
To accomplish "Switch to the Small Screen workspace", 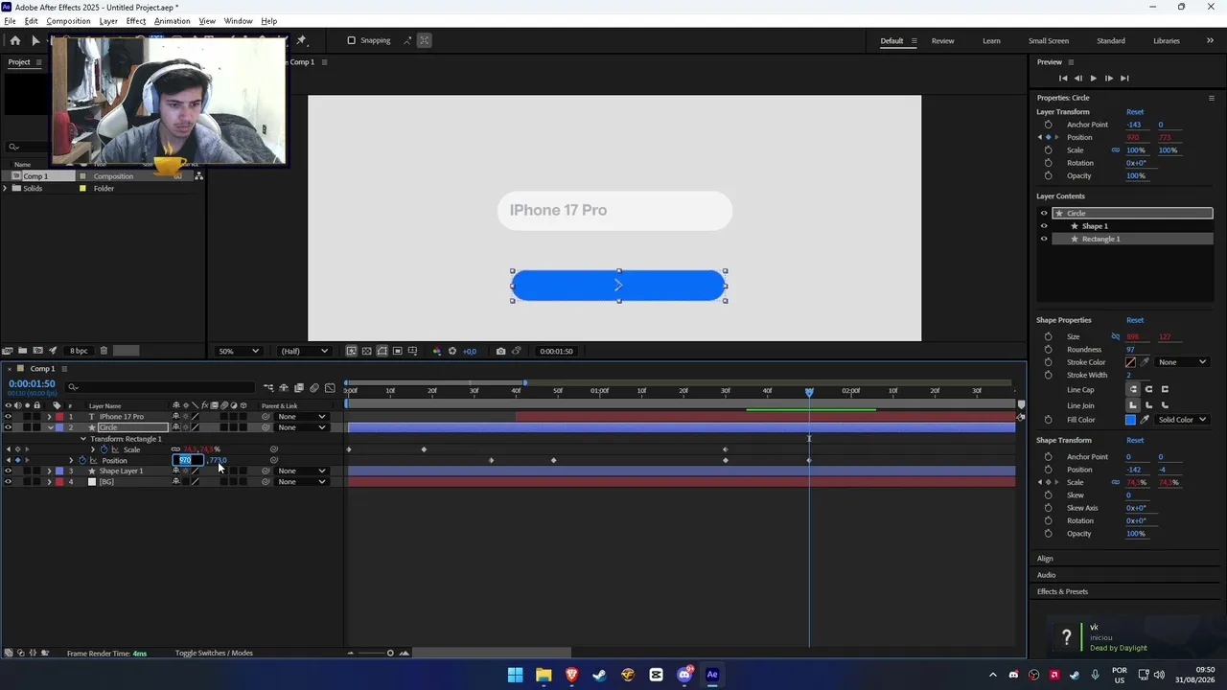I will [x=1049, y=41].
